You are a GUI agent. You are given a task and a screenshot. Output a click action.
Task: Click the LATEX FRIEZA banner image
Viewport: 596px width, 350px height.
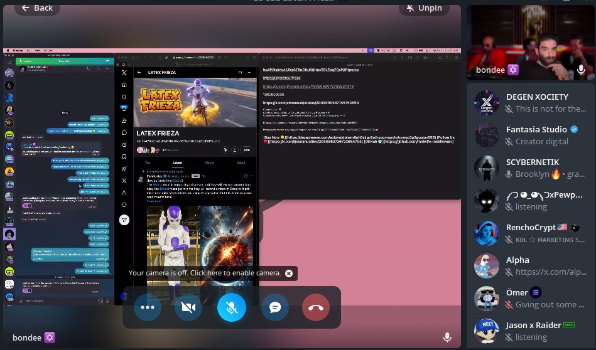pyautogui.click(x=195, y=102)
